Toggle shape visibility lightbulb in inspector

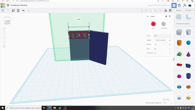[x=170, y=16]
